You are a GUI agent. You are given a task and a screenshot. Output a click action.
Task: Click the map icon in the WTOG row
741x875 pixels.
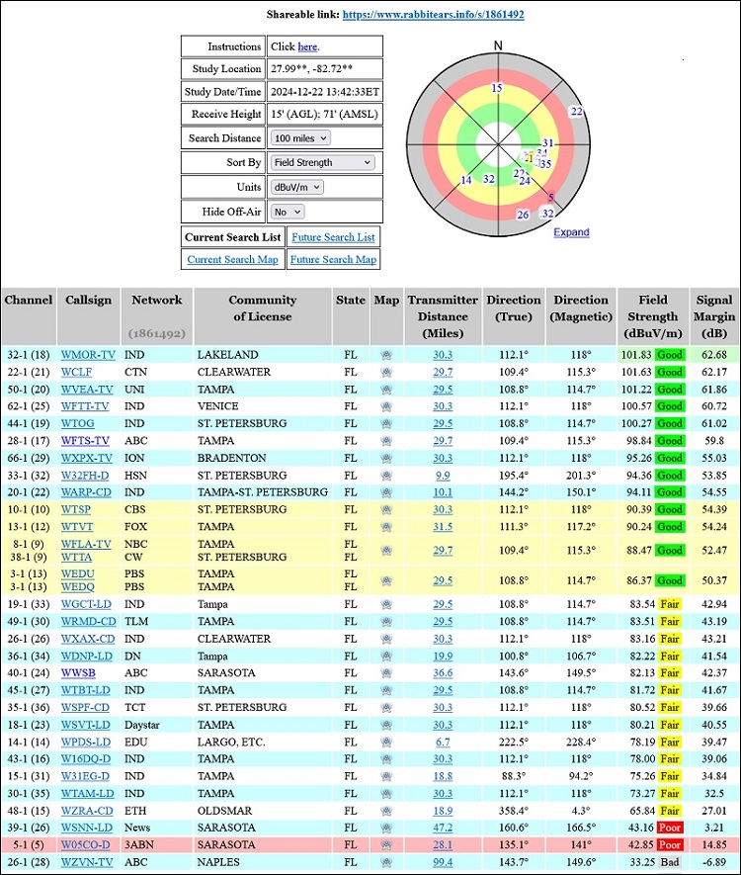[x=385, y=423]
